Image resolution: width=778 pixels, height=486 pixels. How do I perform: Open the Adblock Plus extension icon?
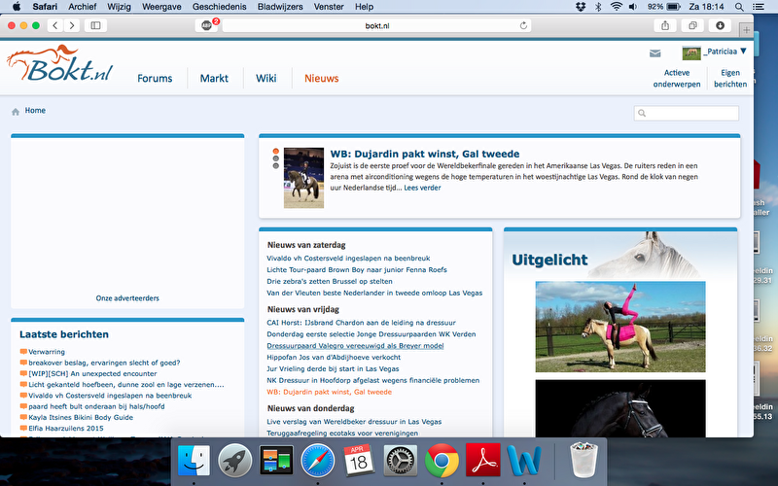(206, 25)
